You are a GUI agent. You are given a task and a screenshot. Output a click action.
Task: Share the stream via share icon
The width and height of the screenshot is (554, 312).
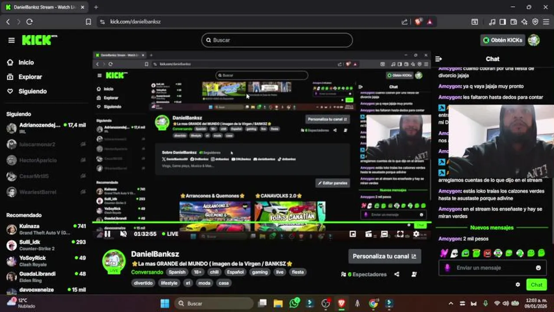(397, 274)
